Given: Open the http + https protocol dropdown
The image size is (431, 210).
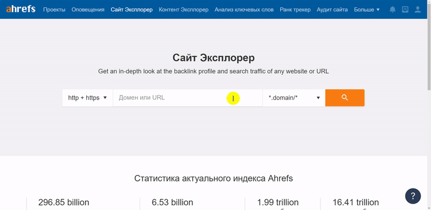Looking at the screenshot, I should pyautogui.click(x=87, y=97).
